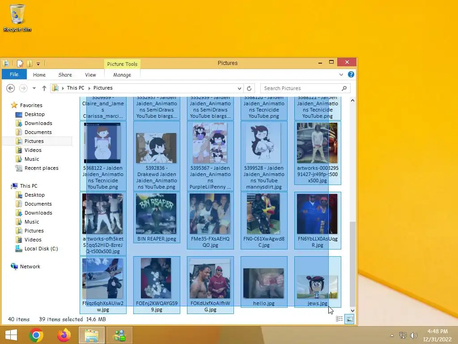Switch to the View ribbon tab
The image size is (458, 344).
pos(90,75)
